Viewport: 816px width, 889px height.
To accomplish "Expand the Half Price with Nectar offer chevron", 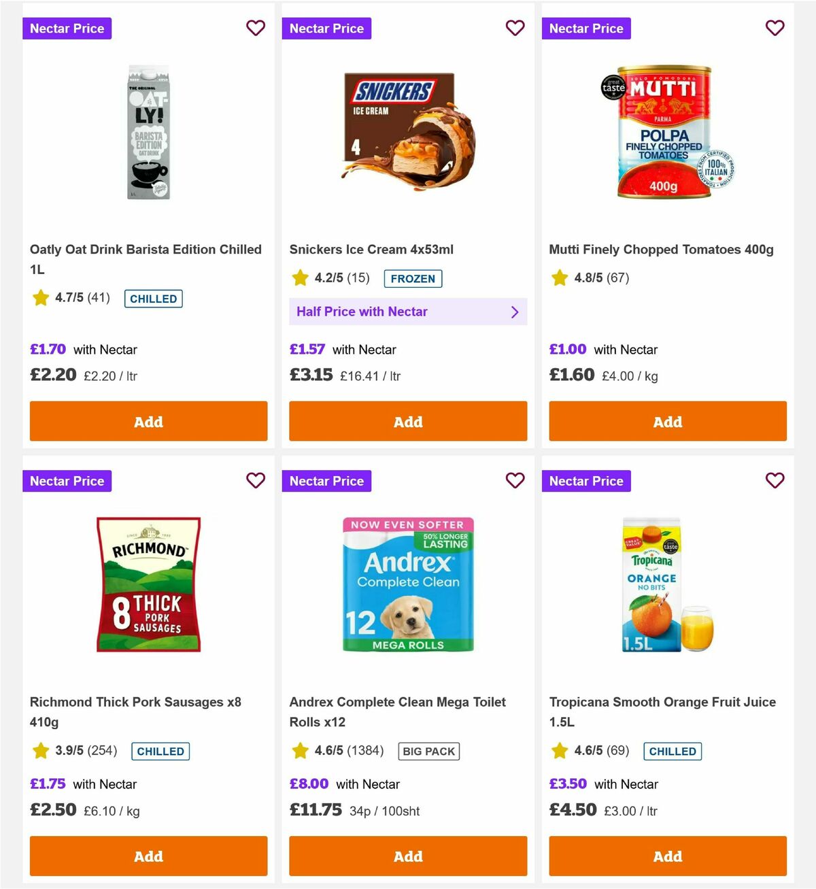I will pyautogui.click(x=515, y=312).
